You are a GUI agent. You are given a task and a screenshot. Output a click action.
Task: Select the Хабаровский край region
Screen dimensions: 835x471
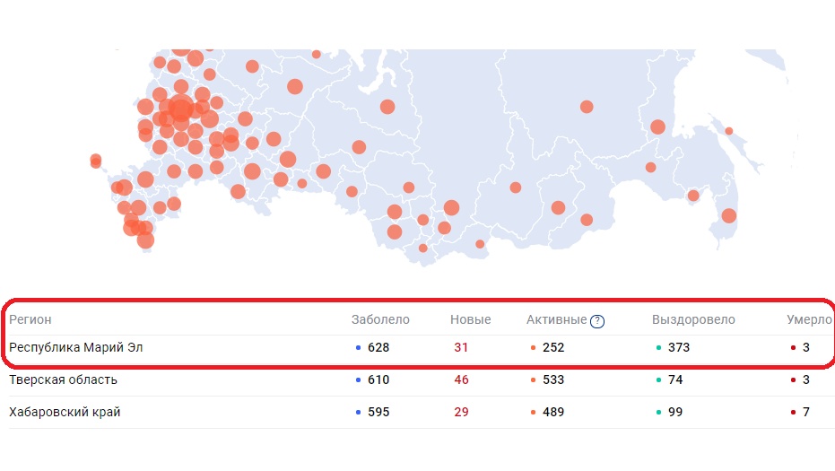[x=65, y=413]
